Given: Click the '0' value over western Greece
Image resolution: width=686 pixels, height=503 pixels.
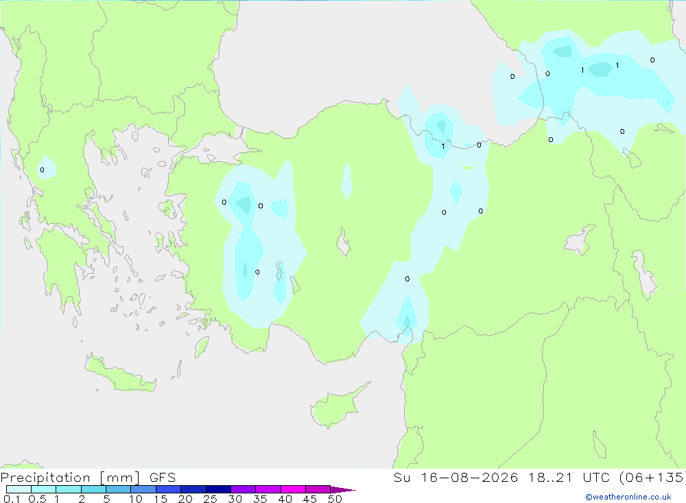Looking at the screenshot, I should (x=42, y=170).
